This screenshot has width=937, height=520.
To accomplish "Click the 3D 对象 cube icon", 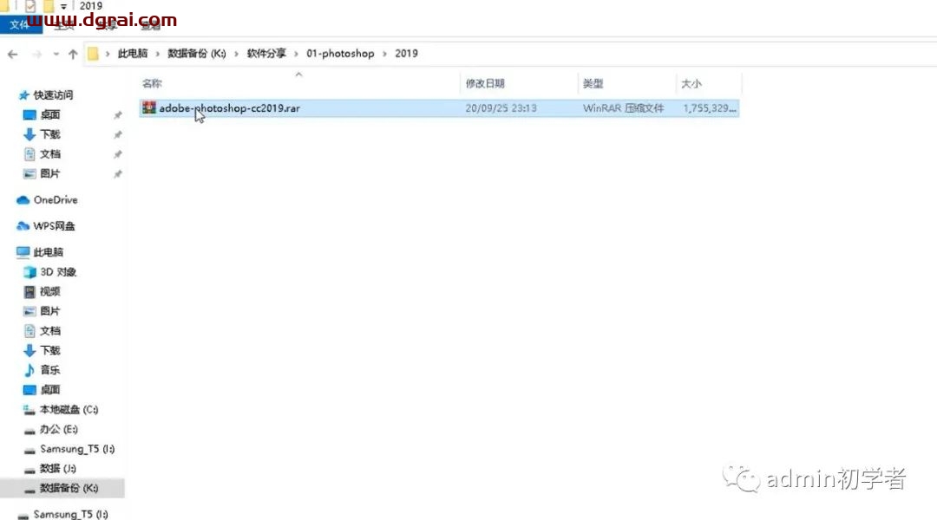I will pyautogui.click(x=29, y=272).
